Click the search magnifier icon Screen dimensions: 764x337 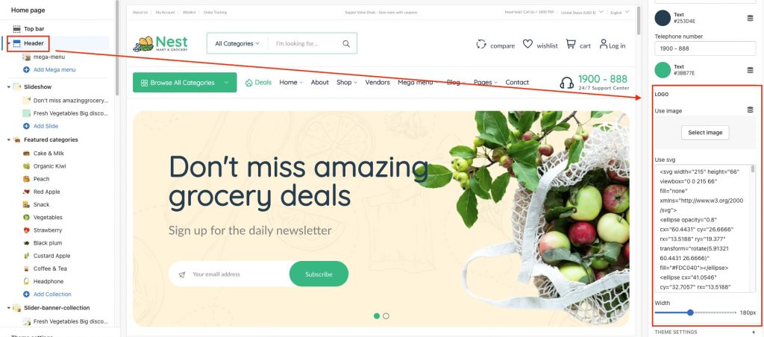346,43
